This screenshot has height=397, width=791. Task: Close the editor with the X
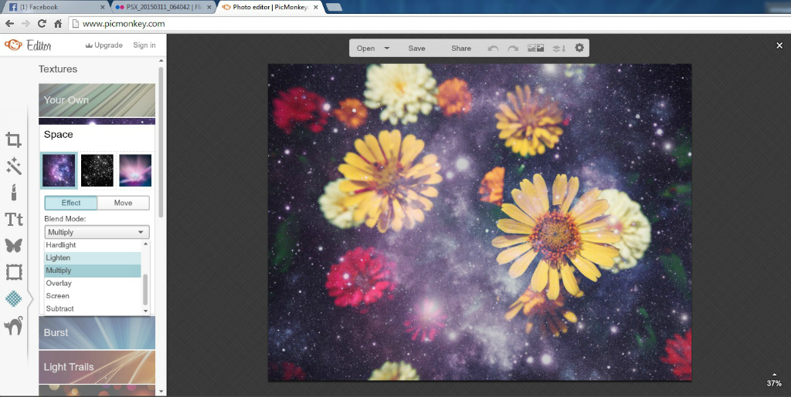(x=779, y=45)
